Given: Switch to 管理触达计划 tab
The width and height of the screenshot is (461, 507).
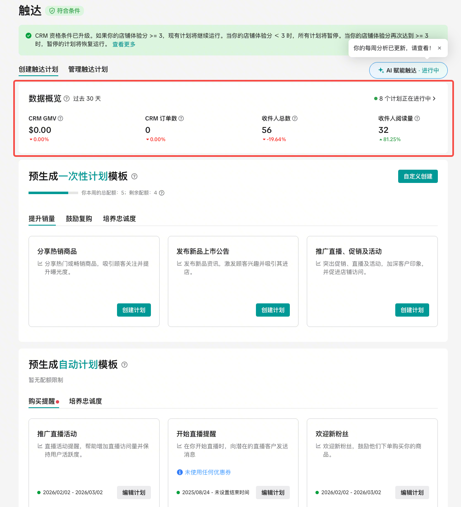Looking at the screenshot, I should [x=88, y=69].
